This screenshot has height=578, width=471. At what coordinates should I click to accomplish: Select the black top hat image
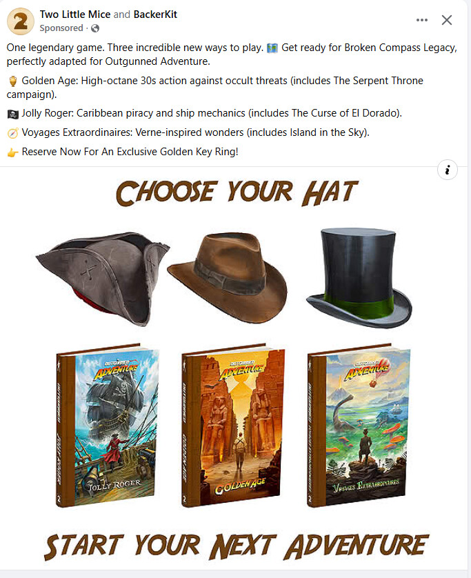(359, 277)
